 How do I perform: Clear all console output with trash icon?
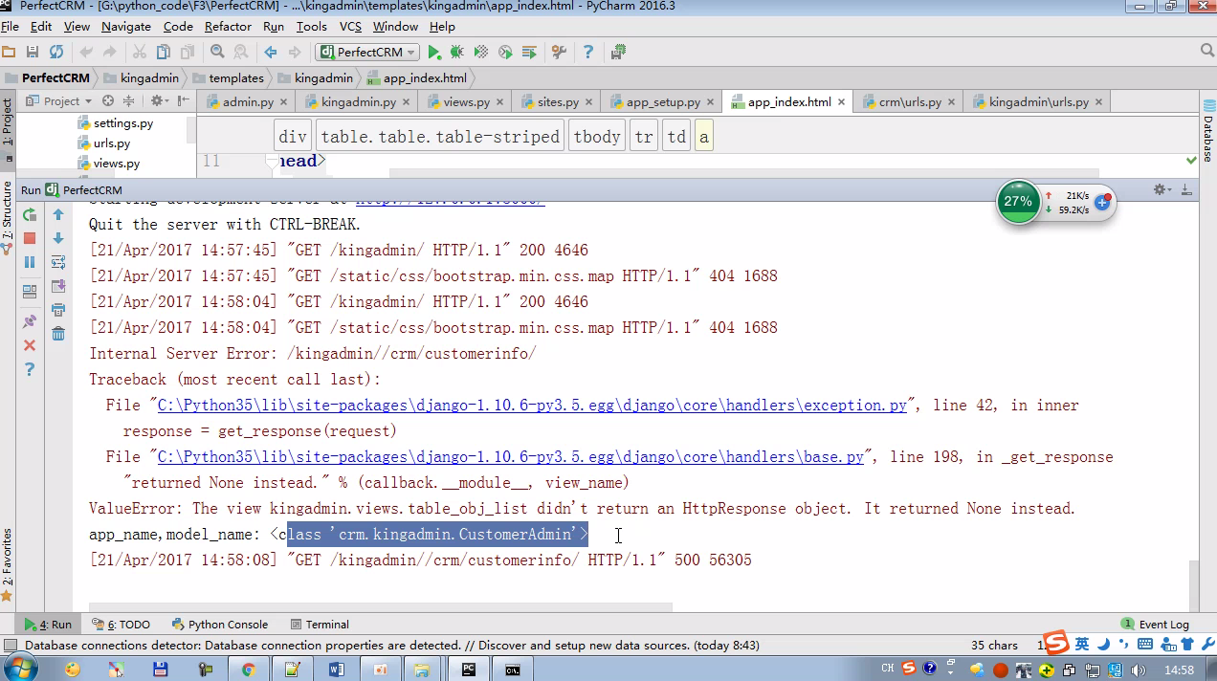(x=58, y=334)
